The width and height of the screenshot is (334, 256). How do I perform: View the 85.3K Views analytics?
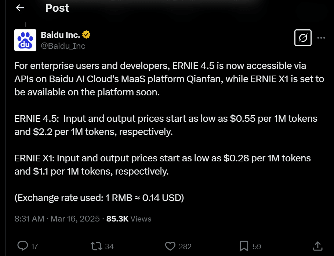point(129,219)
